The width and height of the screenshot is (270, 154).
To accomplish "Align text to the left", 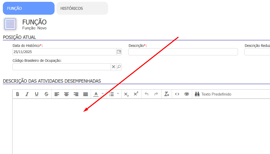I will 57,94.
